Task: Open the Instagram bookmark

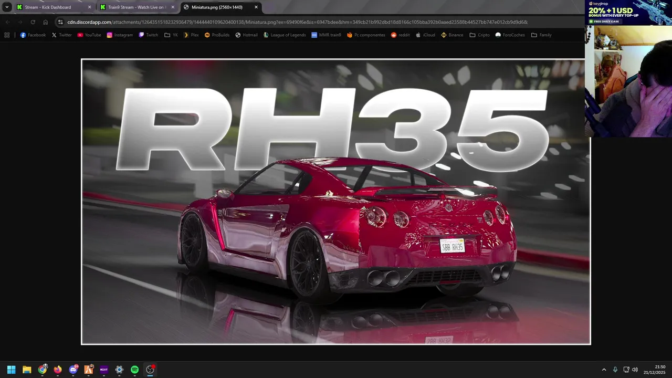Action: coord(120,35)
